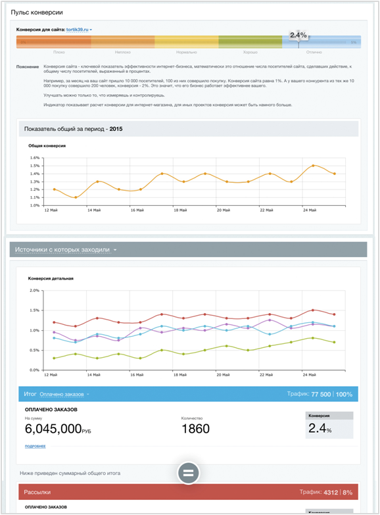Click the 1860 orders quantity figure

[196, 429]
